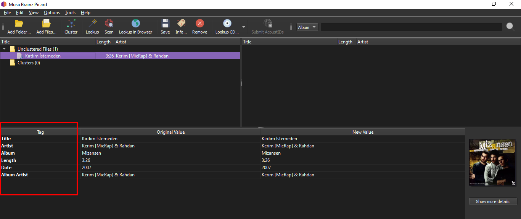Open the Lookup CD drive dropdown arrow
Screen dimensions: 521x219
point(243,27)
